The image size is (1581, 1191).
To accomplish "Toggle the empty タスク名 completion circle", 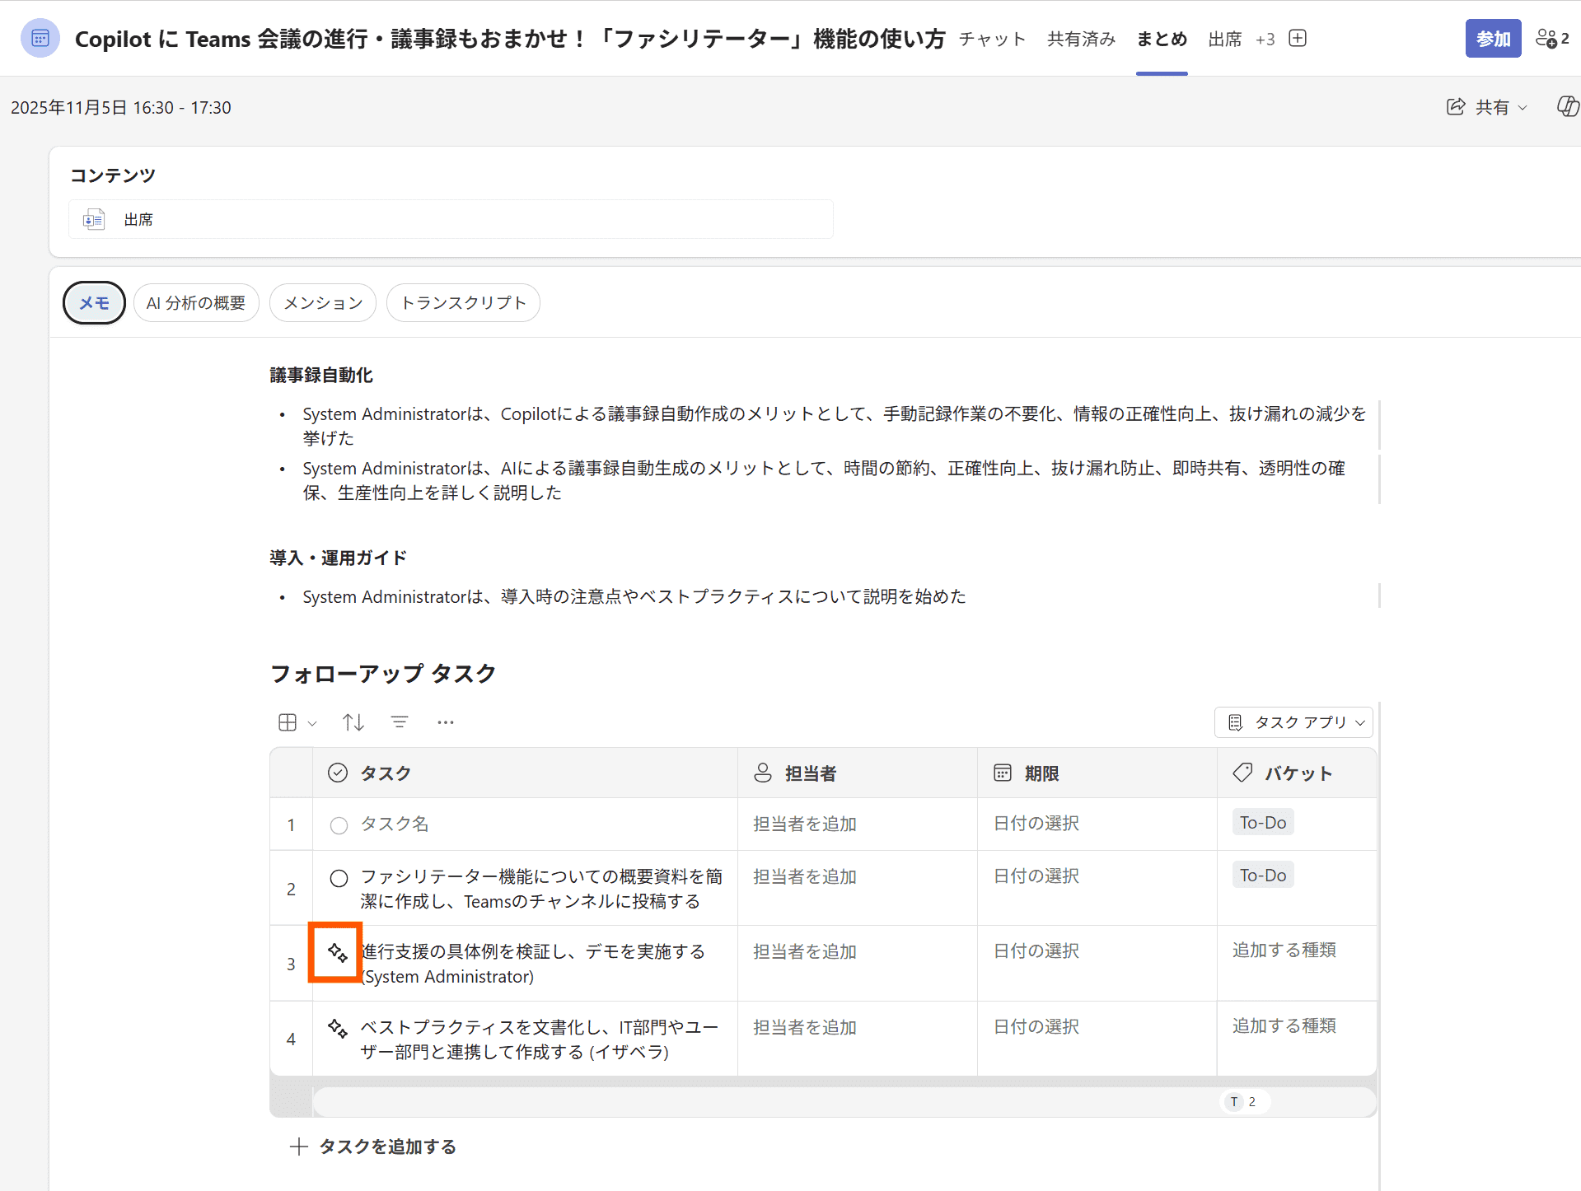I will [x=339, y=825].
